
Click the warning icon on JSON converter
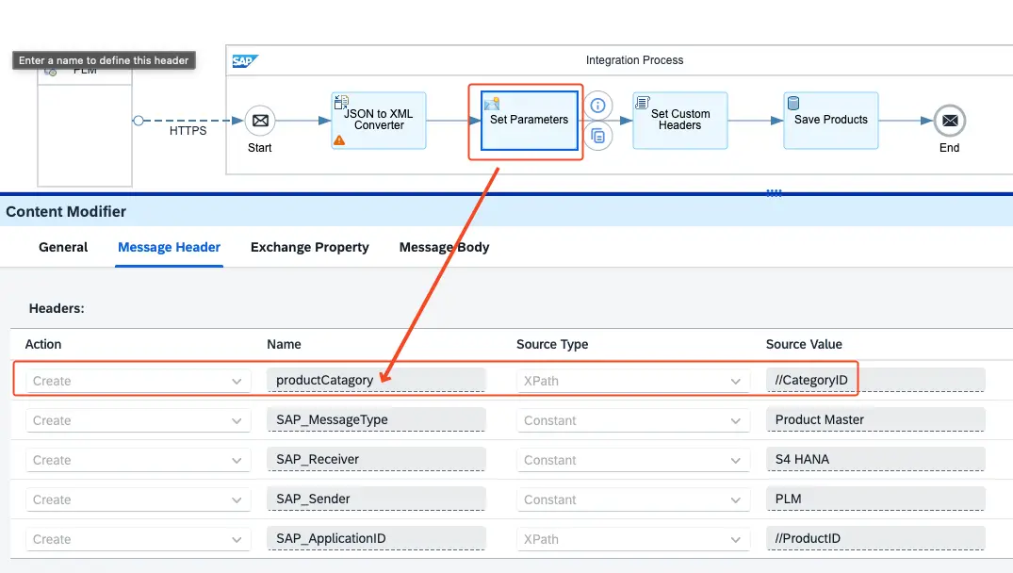point(339,139)
